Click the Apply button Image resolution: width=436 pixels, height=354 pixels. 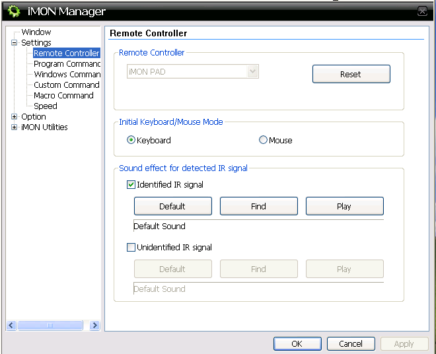coord(404,343)
